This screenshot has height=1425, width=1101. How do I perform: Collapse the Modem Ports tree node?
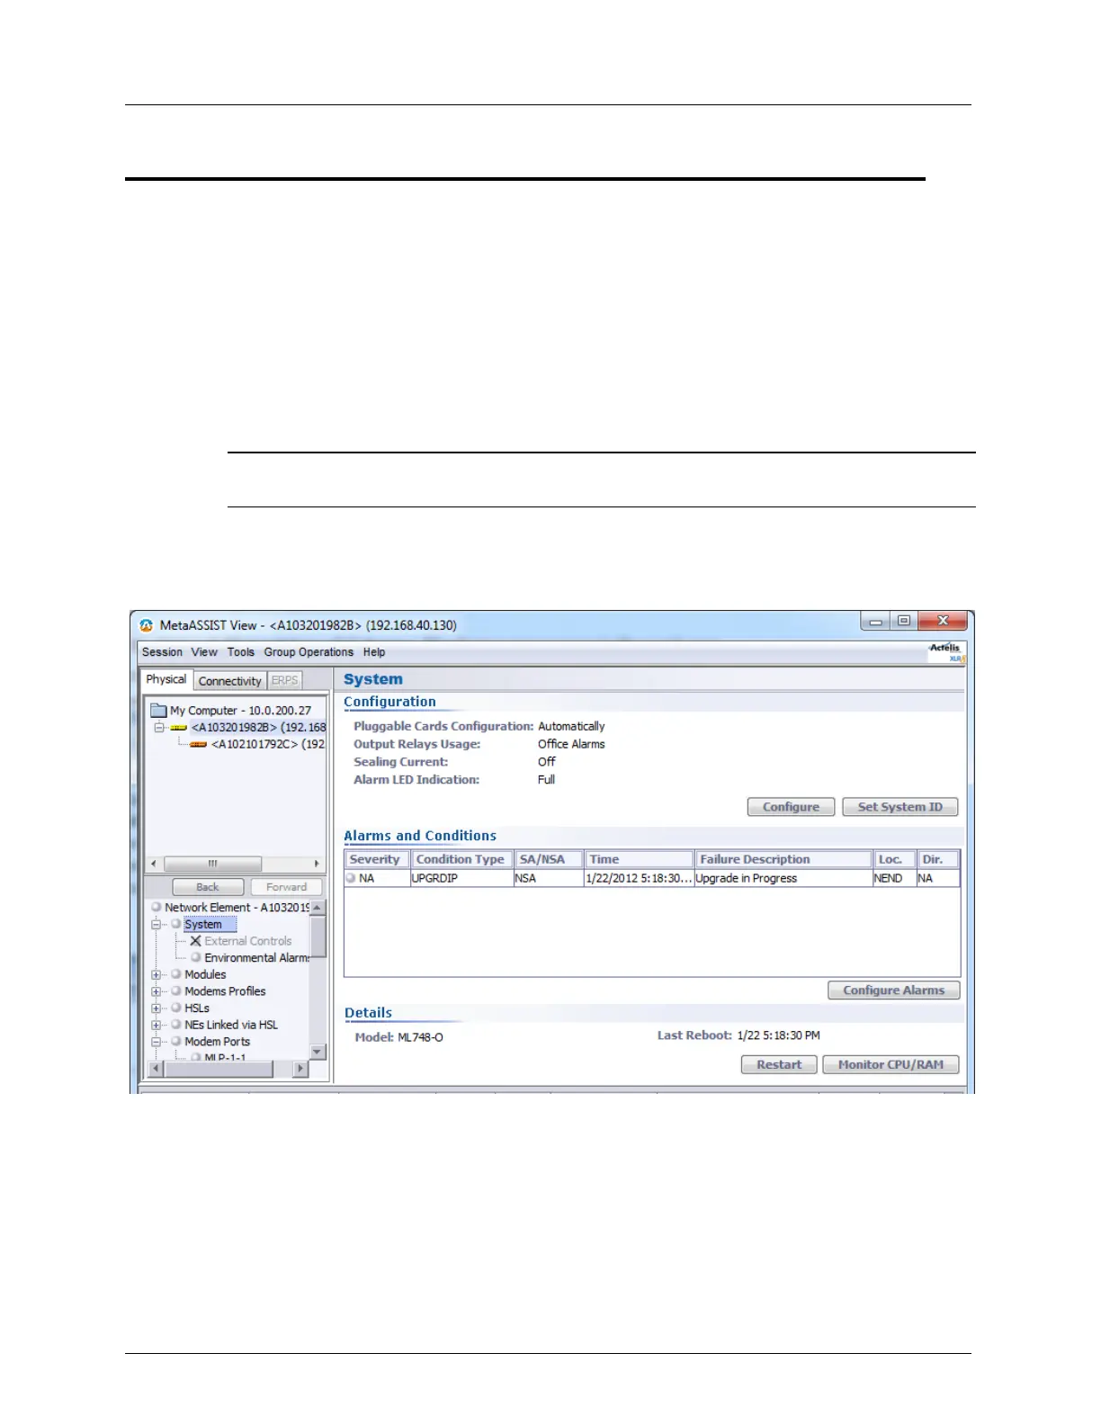tap(157, 1042)
